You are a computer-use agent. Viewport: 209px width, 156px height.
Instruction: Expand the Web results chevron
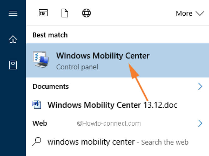200,123
